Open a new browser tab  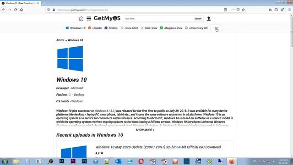[44, 3]
